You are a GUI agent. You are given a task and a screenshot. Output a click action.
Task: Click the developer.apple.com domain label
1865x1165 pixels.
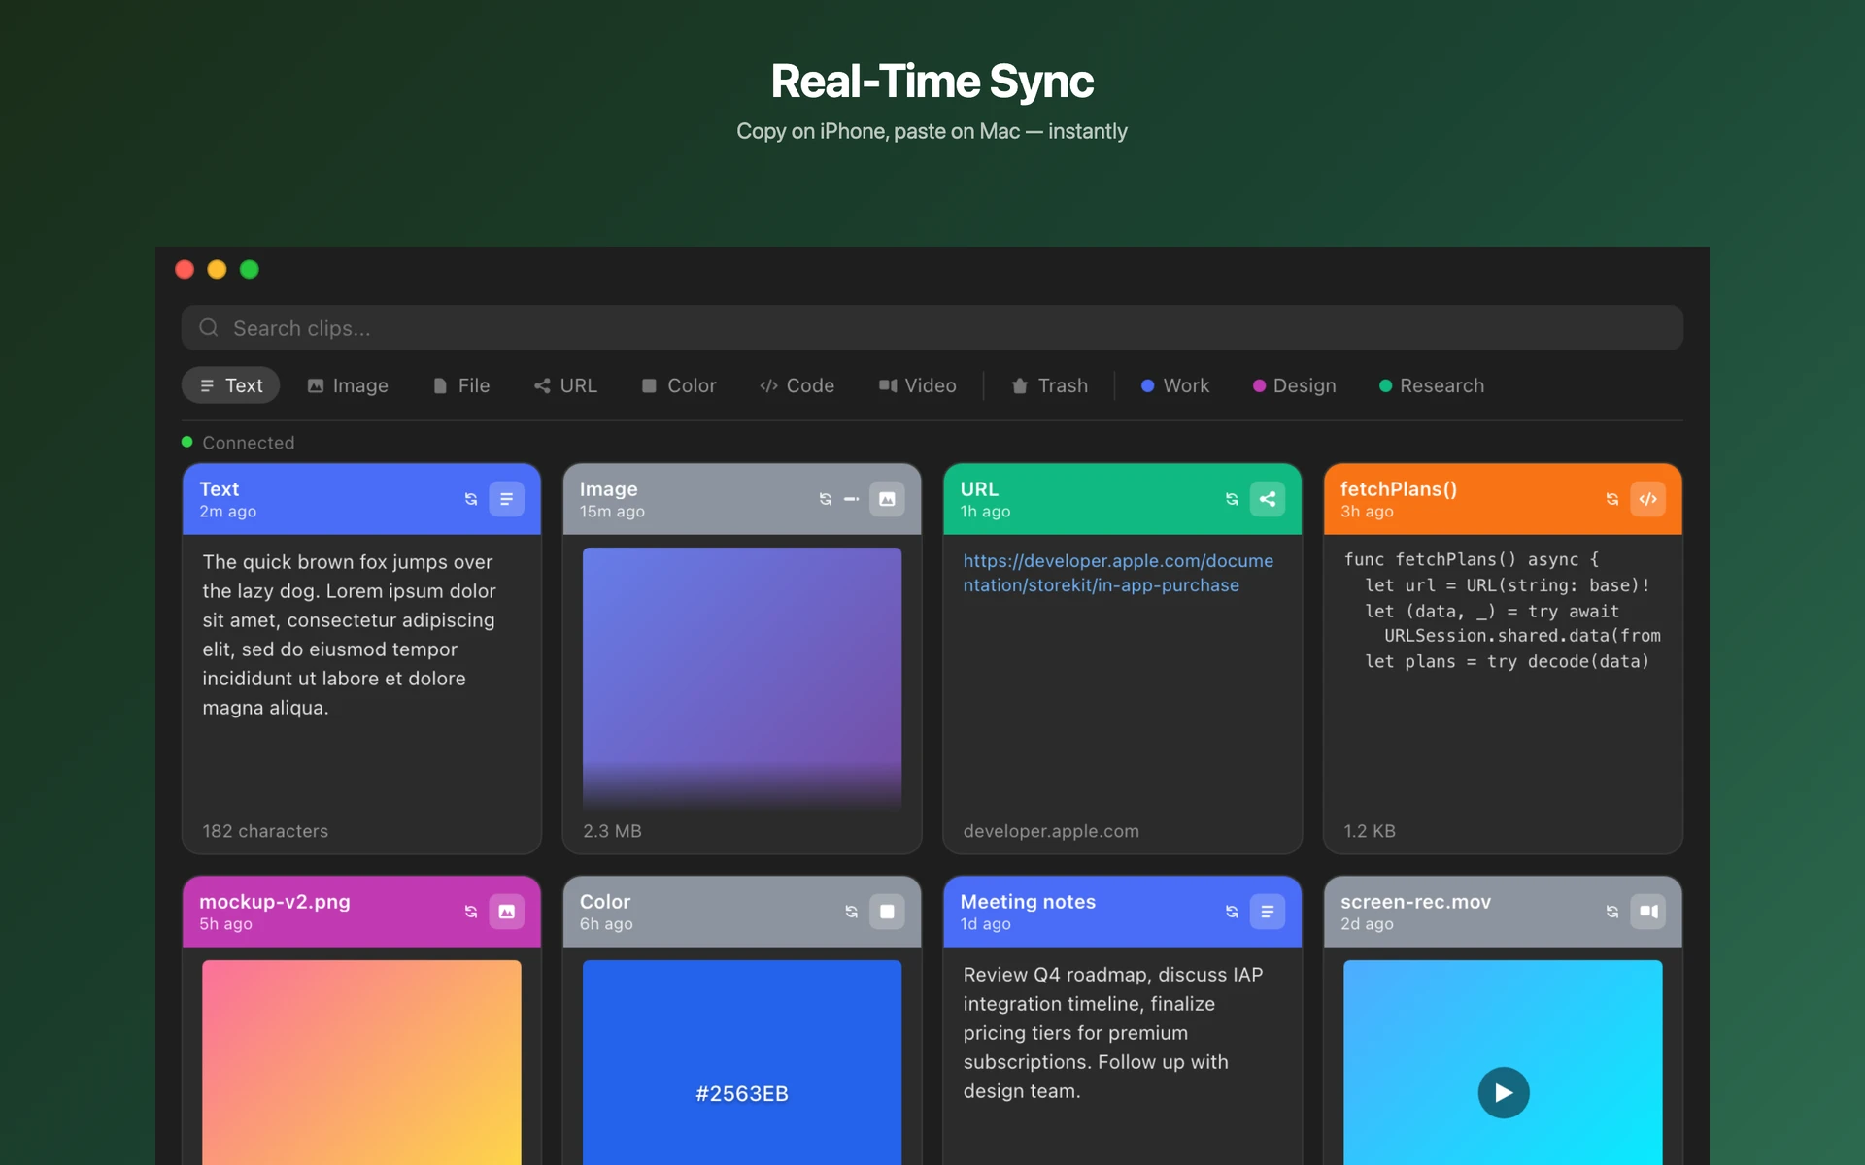click(x=1051, y=831)
